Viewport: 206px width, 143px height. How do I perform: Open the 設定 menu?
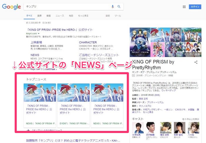coord(108,15)
